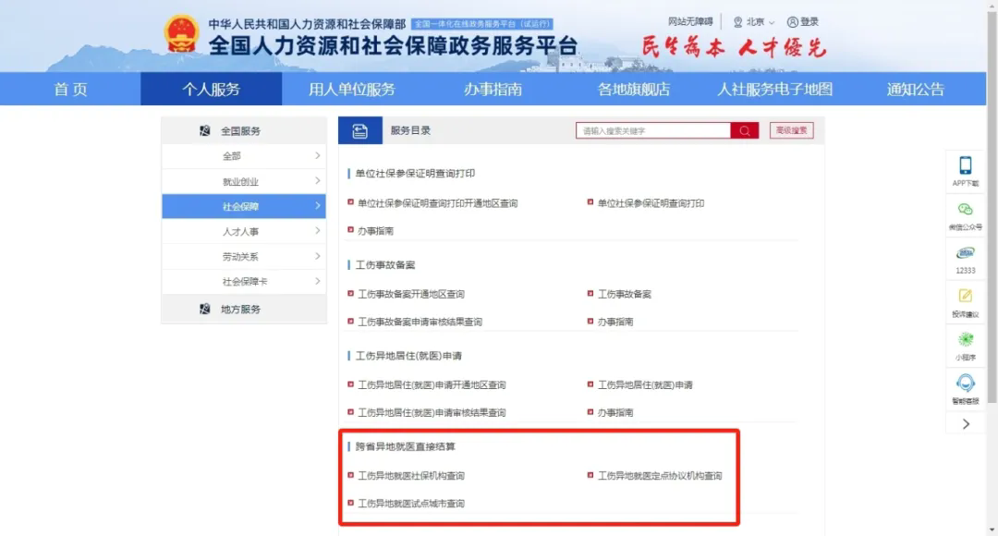Screen dimensions: 998x536
Task: Click the 服务目录 blue catalog icon
Action: tap(360, 130)
